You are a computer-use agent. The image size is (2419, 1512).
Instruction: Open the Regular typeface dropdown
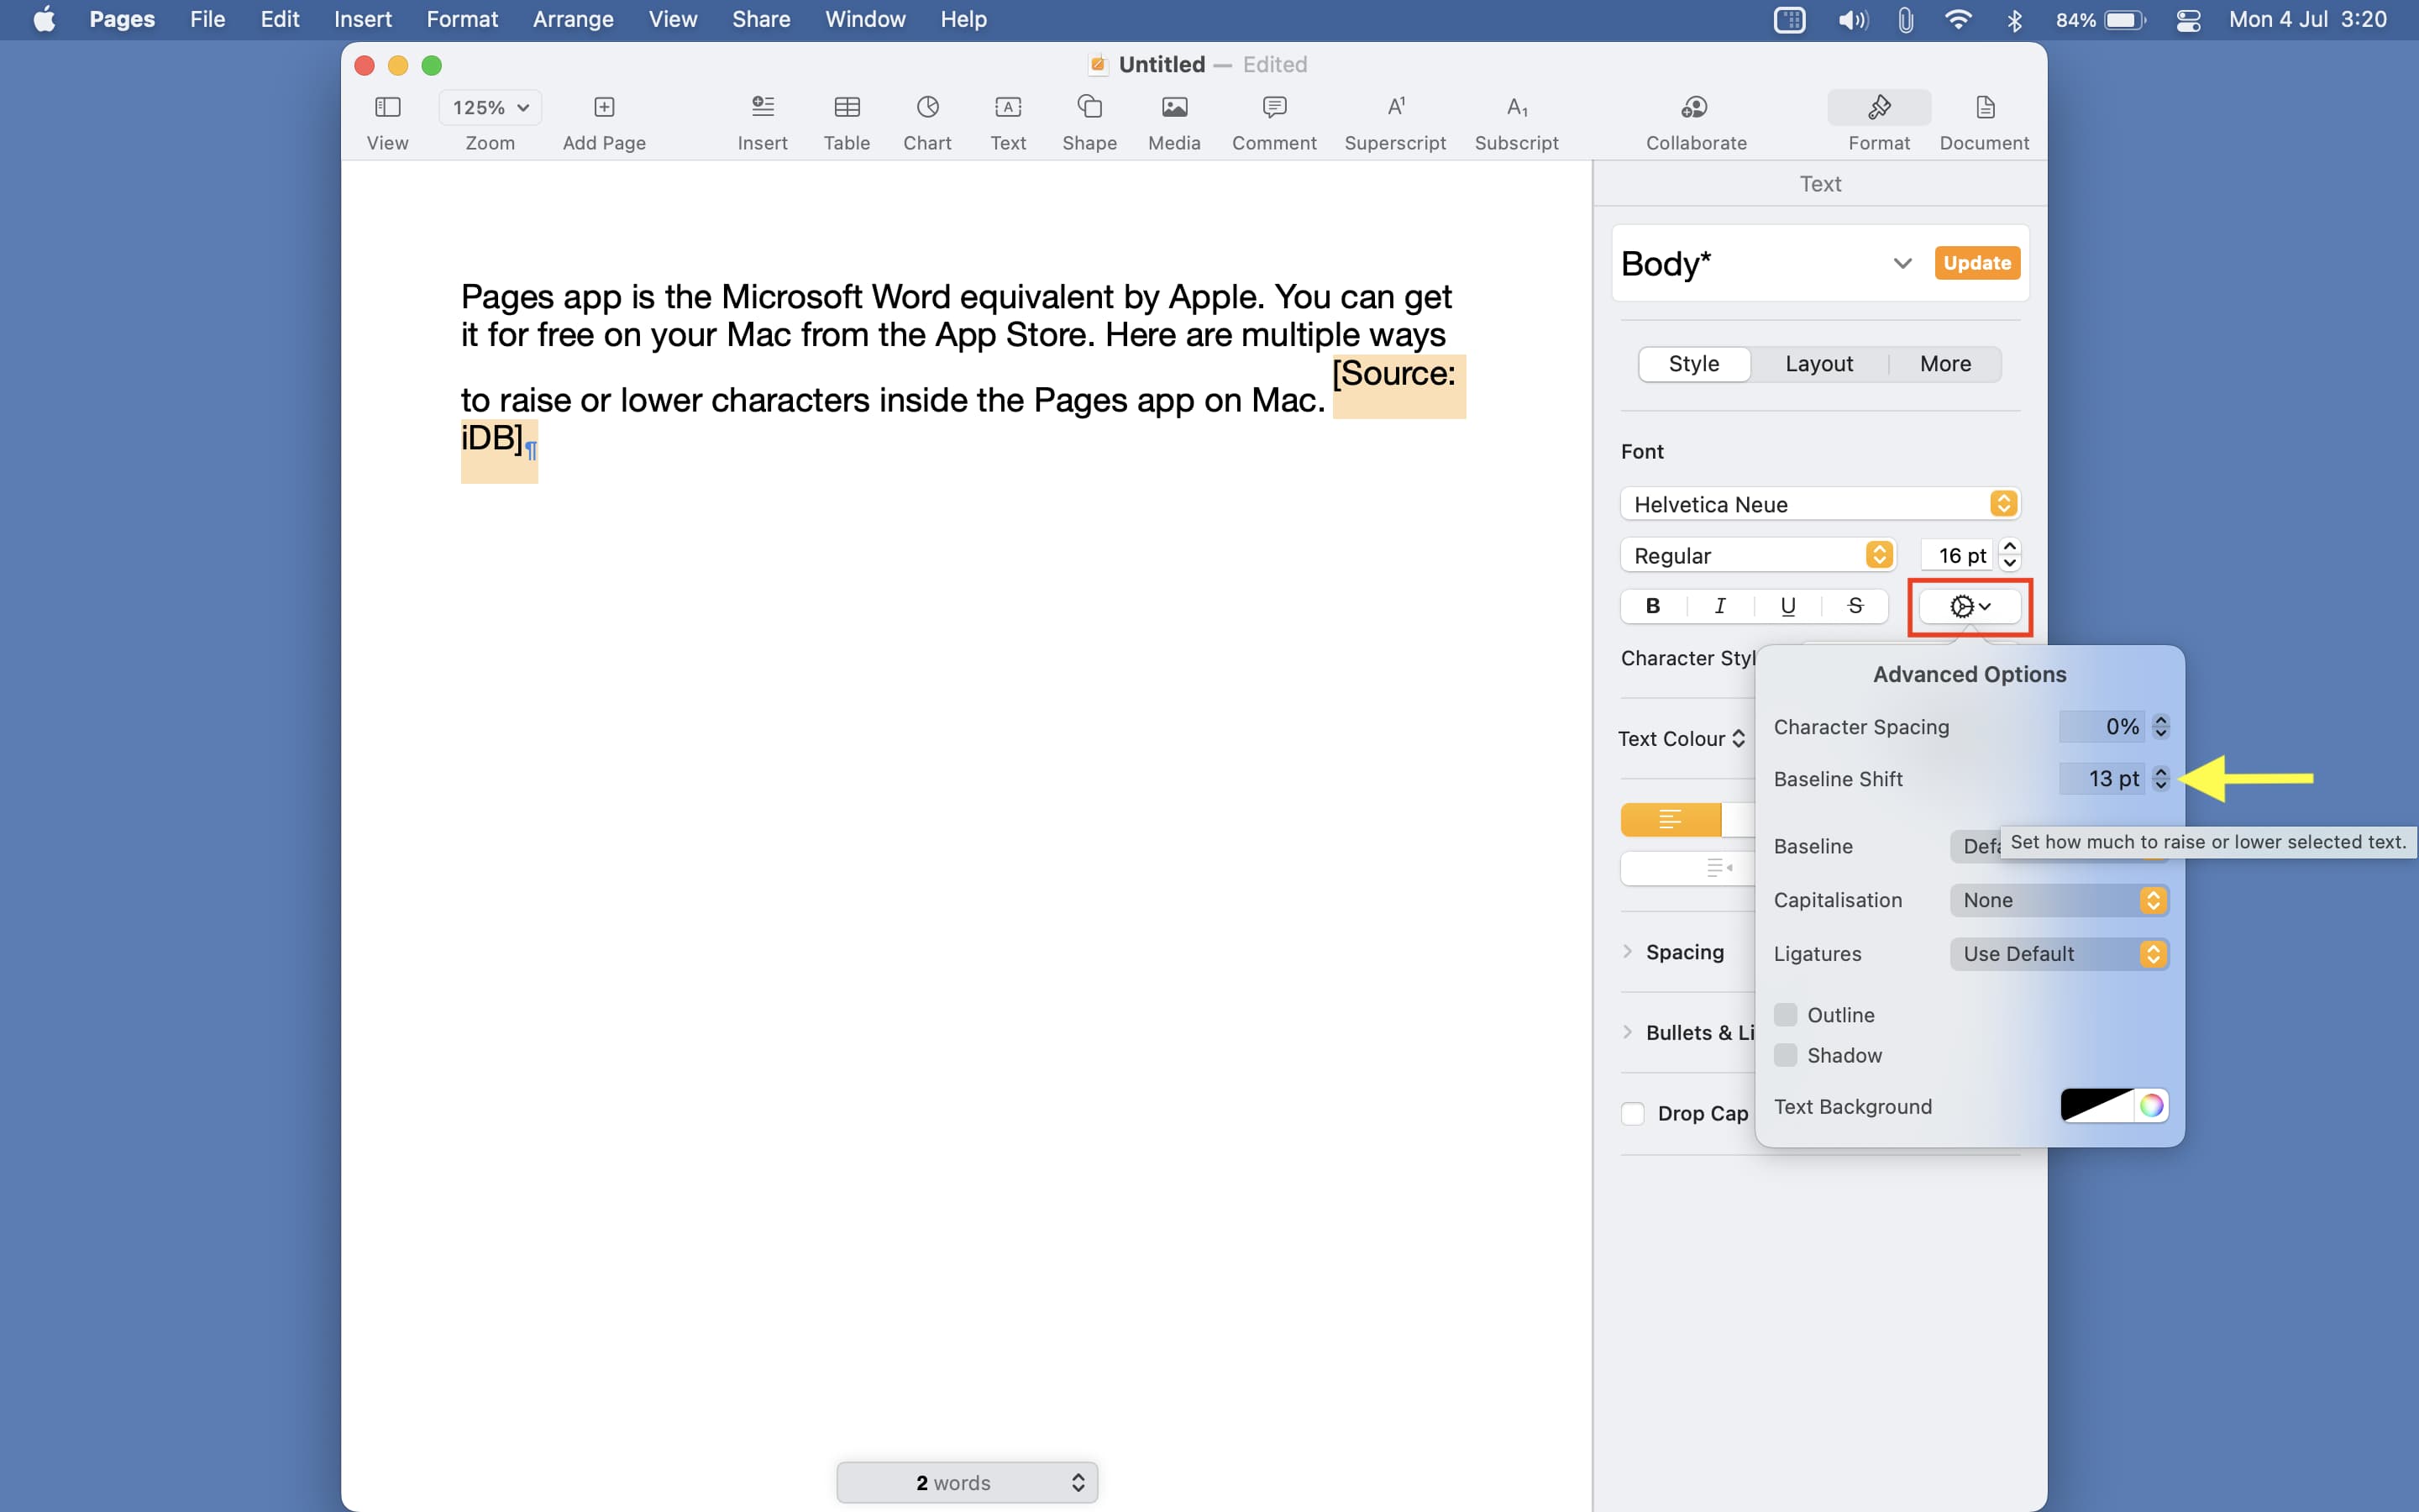1757,555
